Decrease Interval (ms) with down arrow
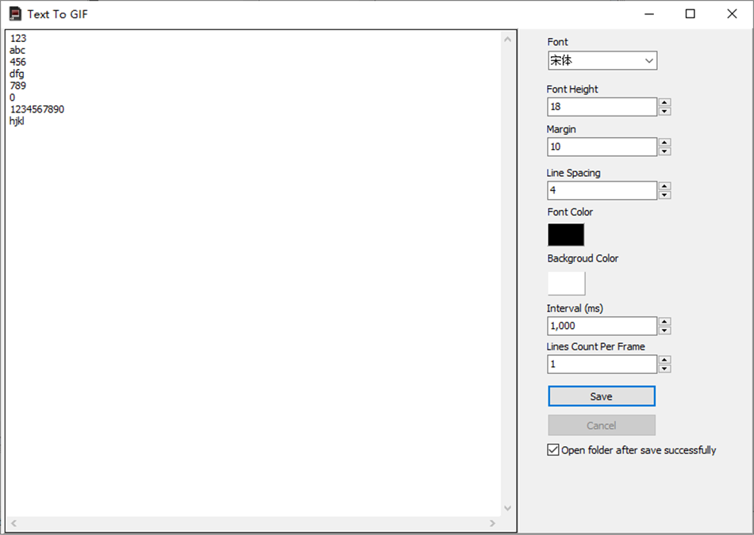754x535 pixels. click(x=664, y=331)
